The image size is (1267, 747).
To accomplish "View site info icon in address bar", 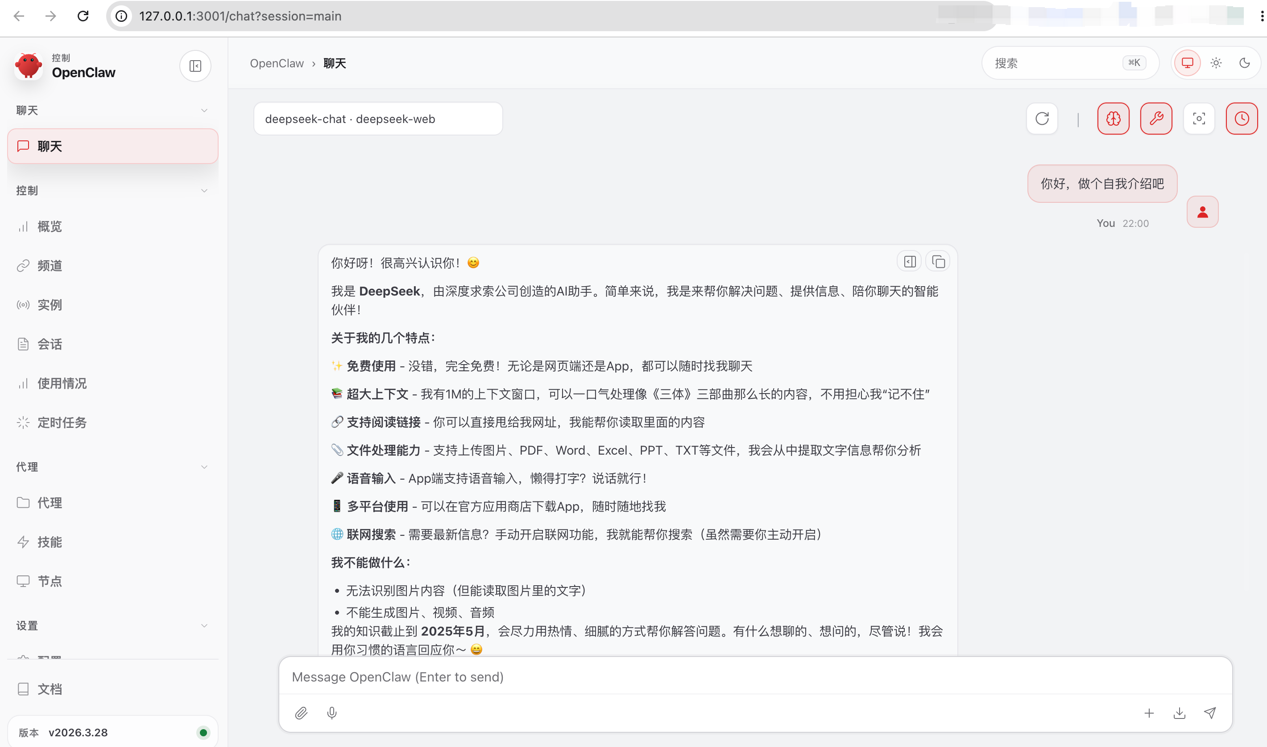I will tap(121, 16).
